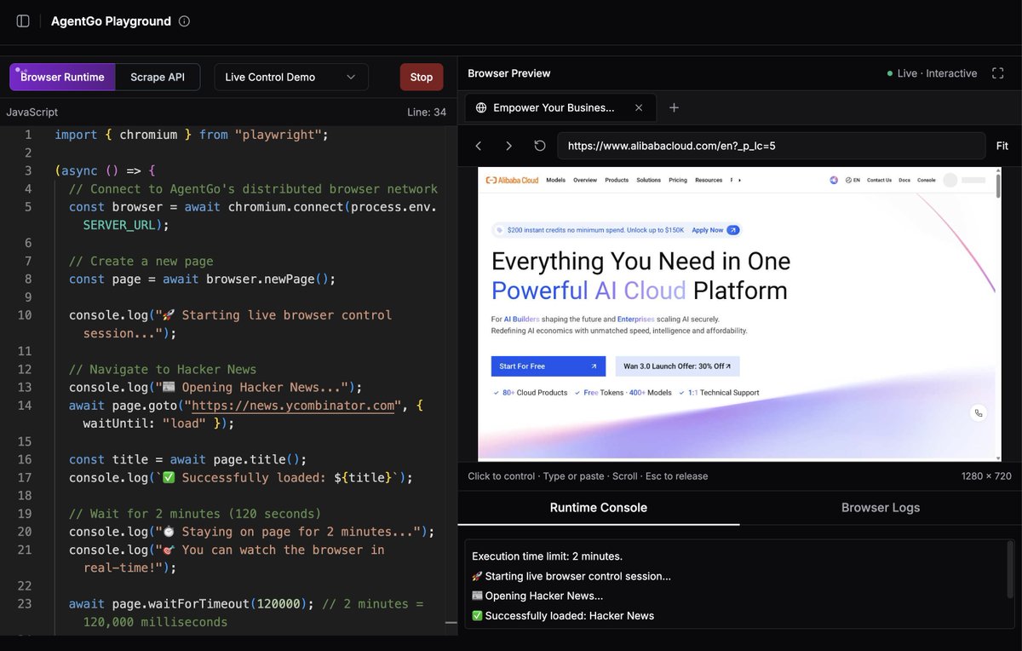This screenshot has width=1022, height=651.
Task: Click the 1280 × 720 resolution label
Action: (985, 476)
